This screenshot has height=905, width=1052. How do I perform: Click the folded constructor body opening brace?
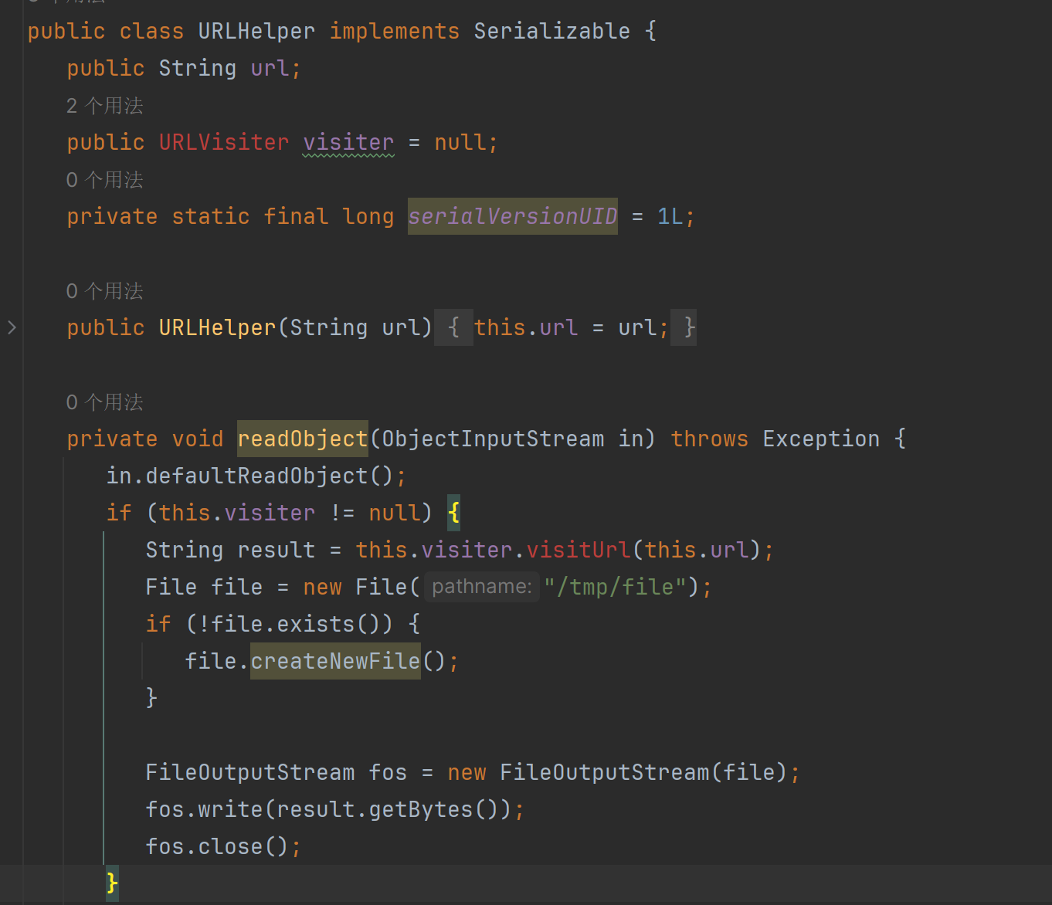coord(453,327)
